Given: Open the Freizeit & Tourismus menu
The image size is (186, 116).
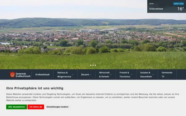Looking at the screenshot, I should (x=125, y=75).
